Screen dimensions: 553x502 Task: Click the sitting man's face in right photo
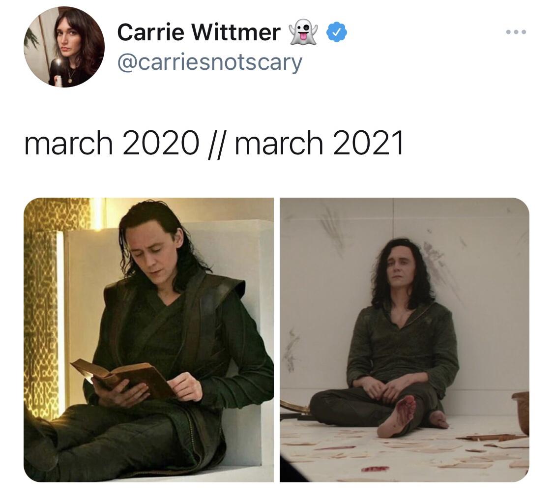(400, 269)
